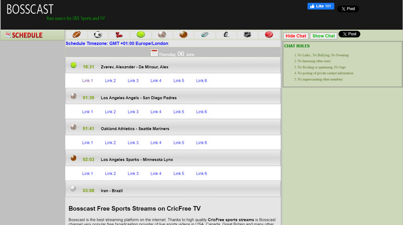Viewport: 403px width, 225px height.
Task: Open Oakland Athletics - Seattle Mariners row
Action: point(173,127)
